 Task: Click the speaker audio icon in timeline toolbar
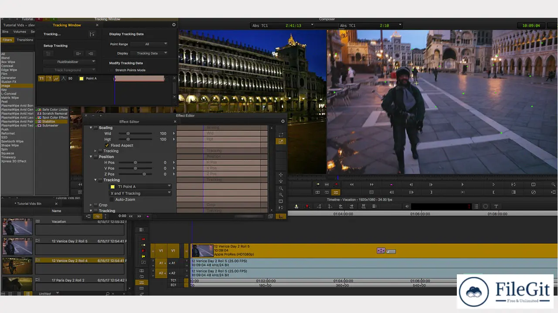tap(407, 206)
